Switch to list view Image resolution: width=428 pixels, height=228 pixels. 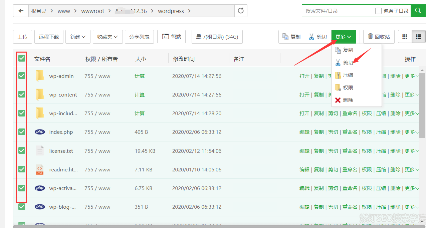click(x=419, y=37)
